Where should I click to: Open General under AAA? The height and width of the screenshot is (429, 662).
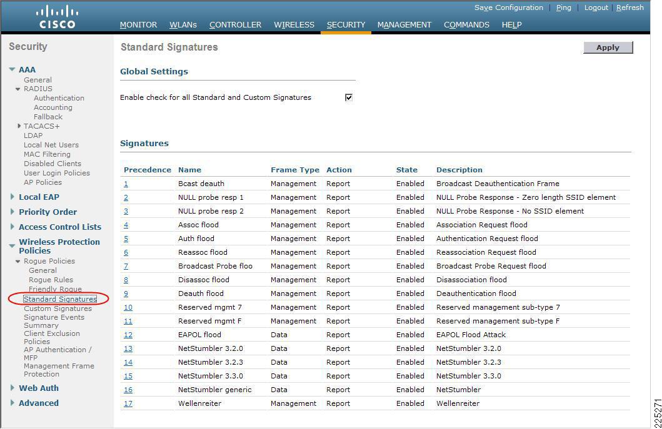tap(38, 80)
